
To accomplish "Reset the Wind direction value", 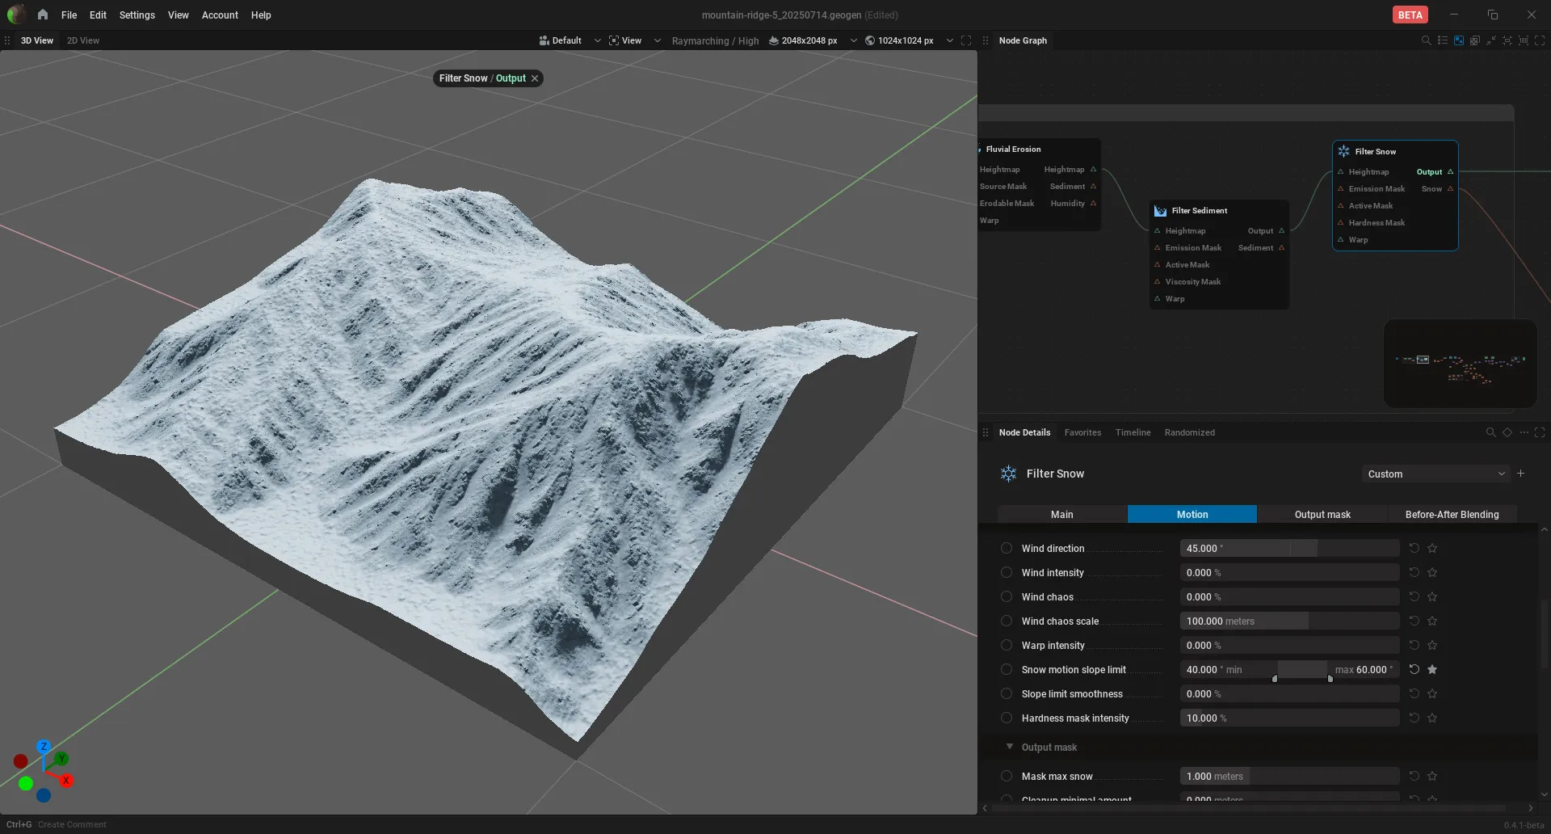I will [x=1414, y=548].
